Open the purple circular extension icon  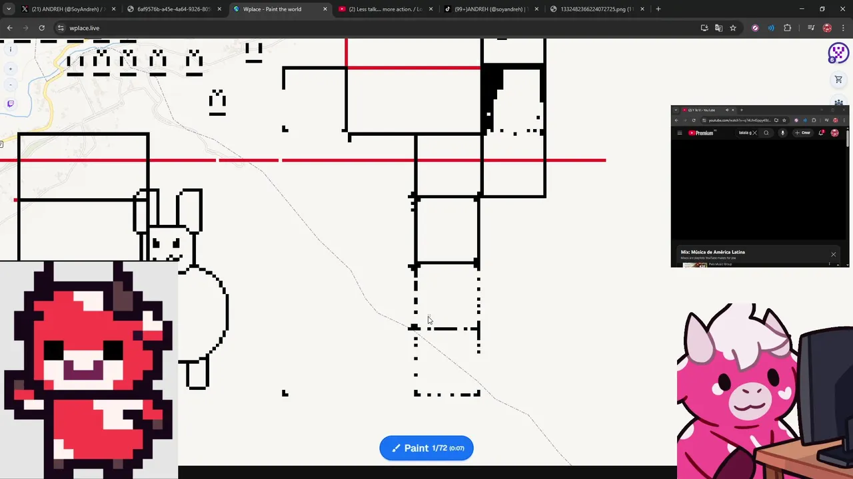pyautogui.click(x=755, y=28)
